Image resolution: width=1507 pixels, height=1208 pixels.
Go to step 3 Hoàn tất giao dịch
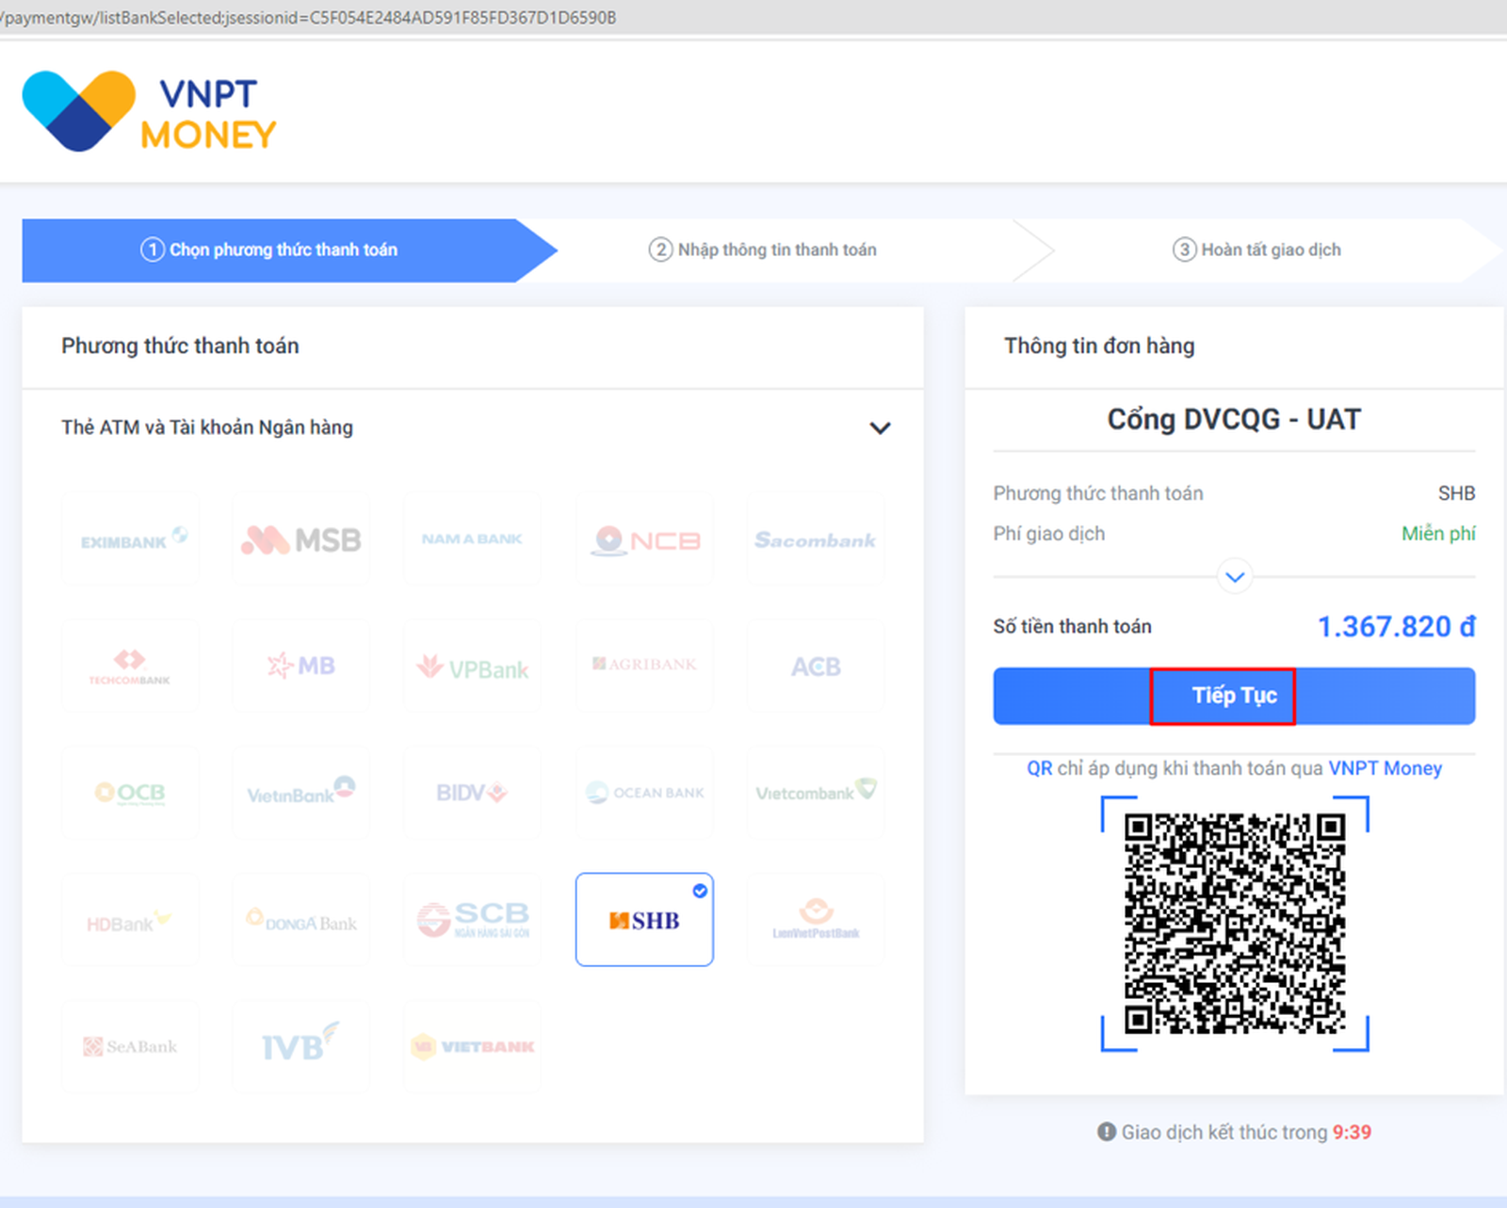pos(1256,250)
